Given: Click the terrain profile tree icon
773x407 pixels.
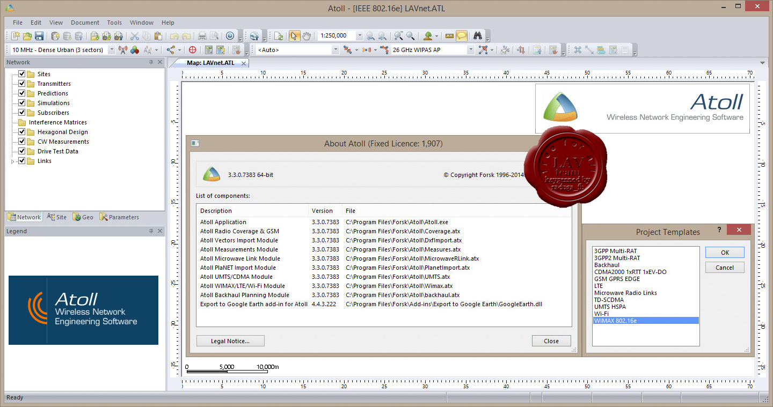Looking at the screenshot, I should [428, 36].
